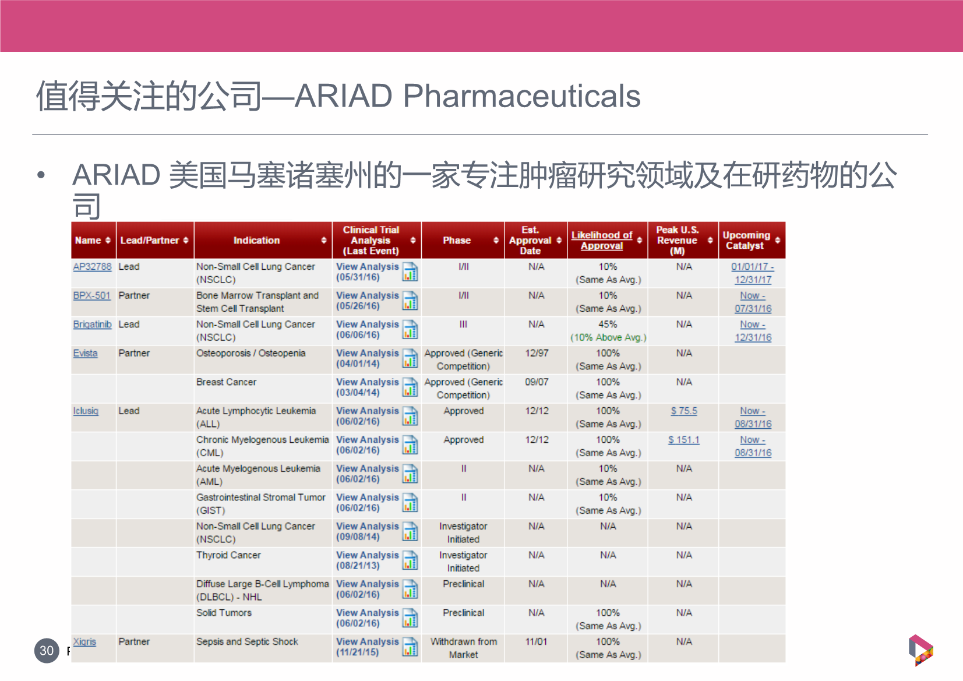The width and height of the screenshot is (963, 681).
Task: Select the '(10% Above Avg.)' green text
Action: tap(608, 337)
